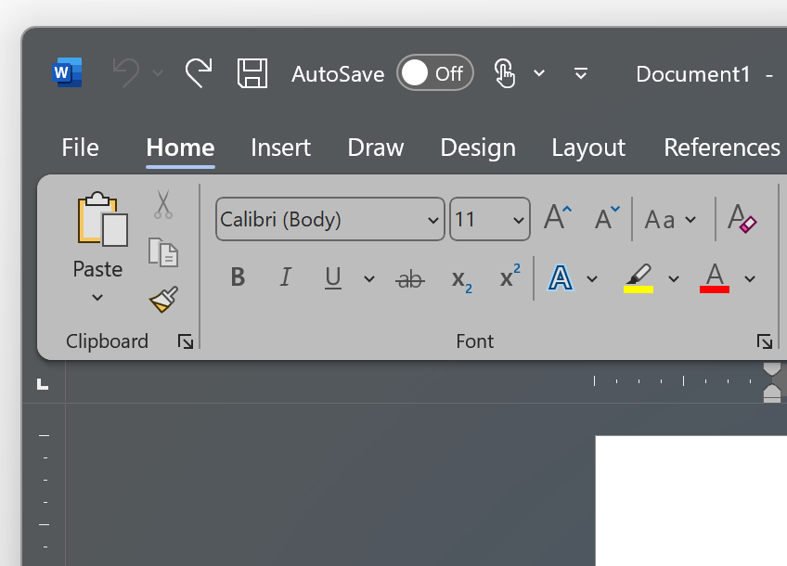
Task: Open the Font Name combo box
Action: 329,219
